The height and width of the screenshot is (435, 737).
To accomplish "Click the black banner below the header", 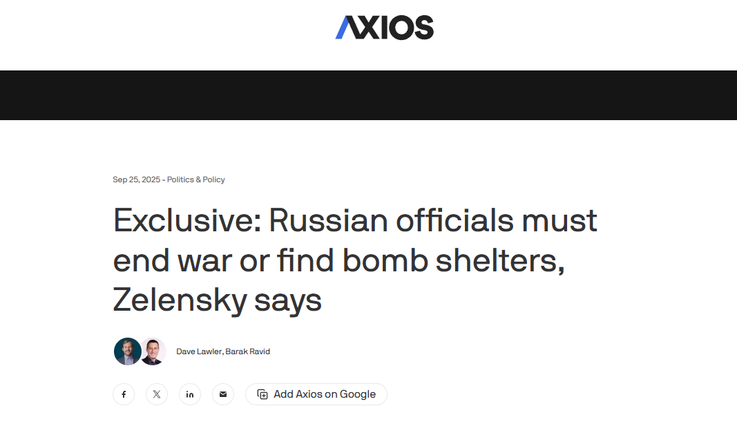I will 368,95.
